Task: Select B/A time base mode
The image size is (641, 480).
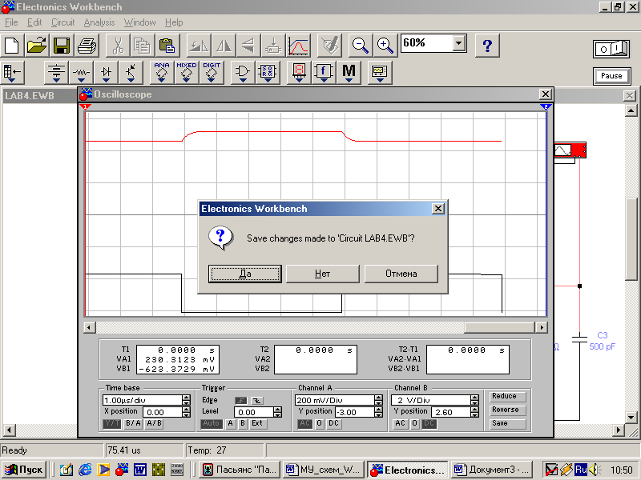Action: click(x=132, y=424)
